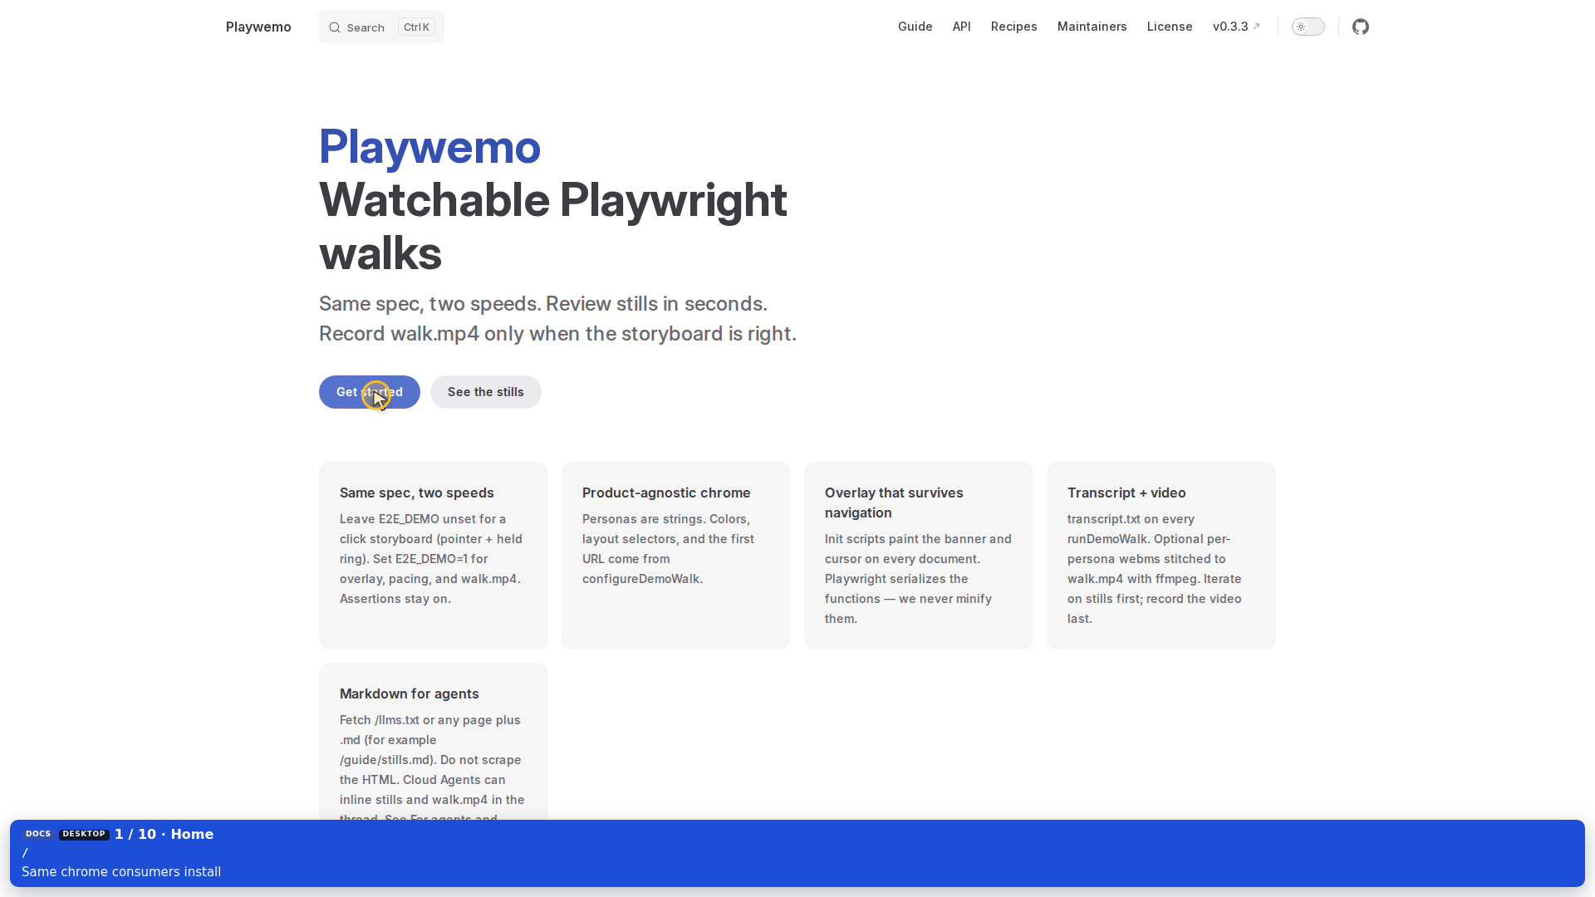Click the DOCS badge in the banner
This screenshot has height=897, width=1595.
38,834
